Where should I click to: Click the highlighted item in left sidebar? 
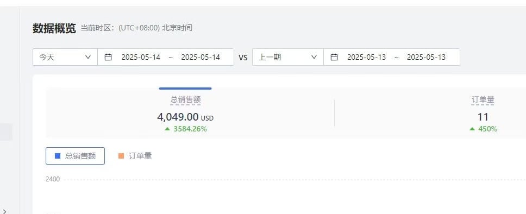coord(6,132)
